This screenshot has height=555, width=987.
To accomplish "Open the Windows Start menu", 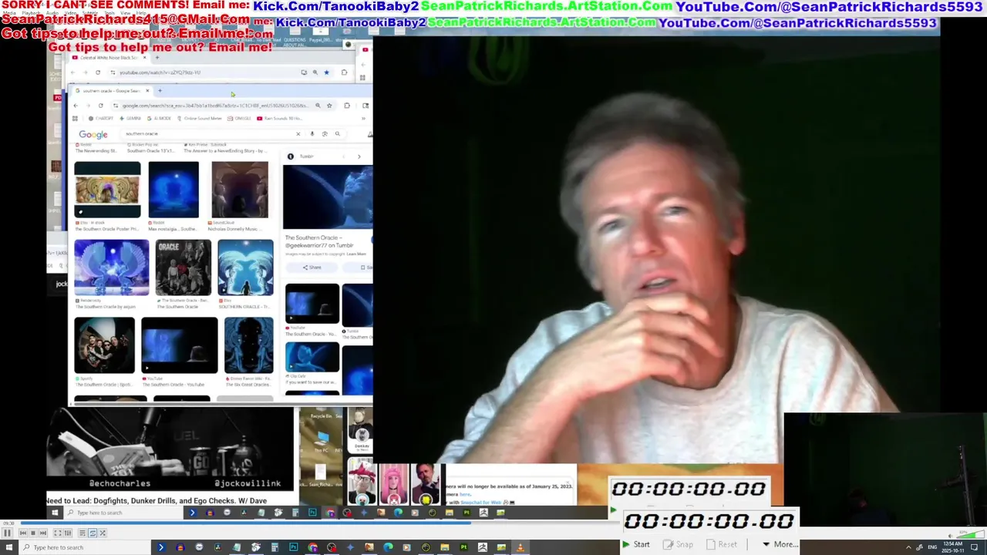I will [x=9, y=547].
